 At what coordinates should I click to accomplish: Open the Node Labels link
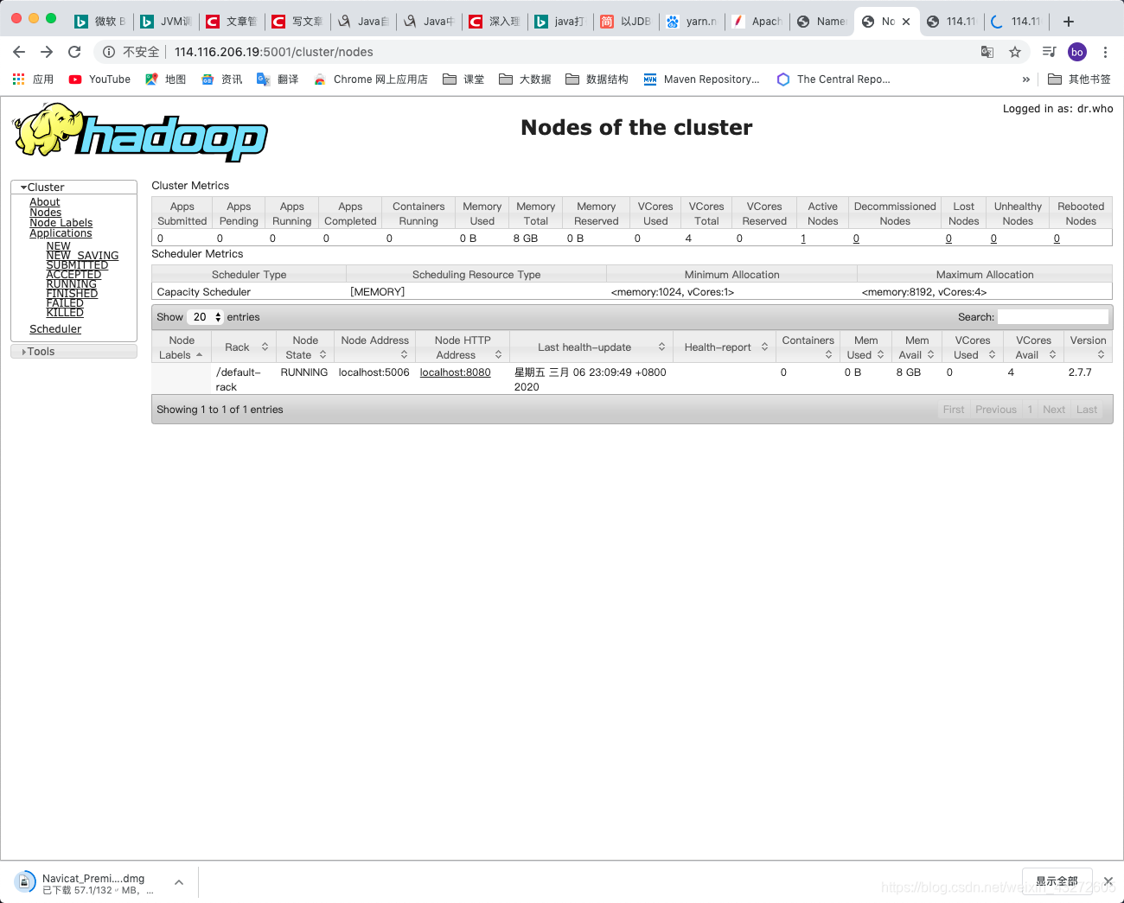pos(61,223)
